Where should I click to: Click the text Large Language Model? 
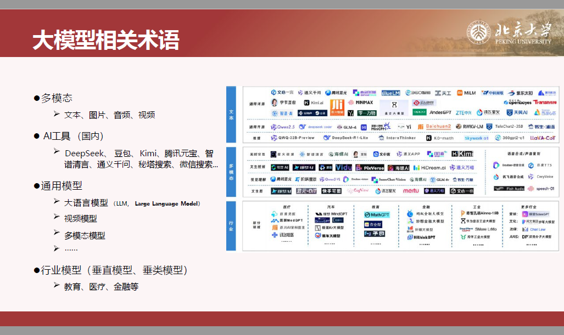pos(165,203)
